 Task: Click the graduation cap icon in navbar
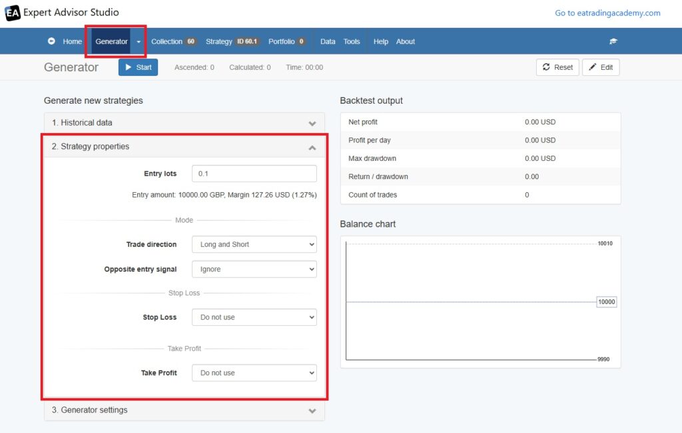coord(613,41)
